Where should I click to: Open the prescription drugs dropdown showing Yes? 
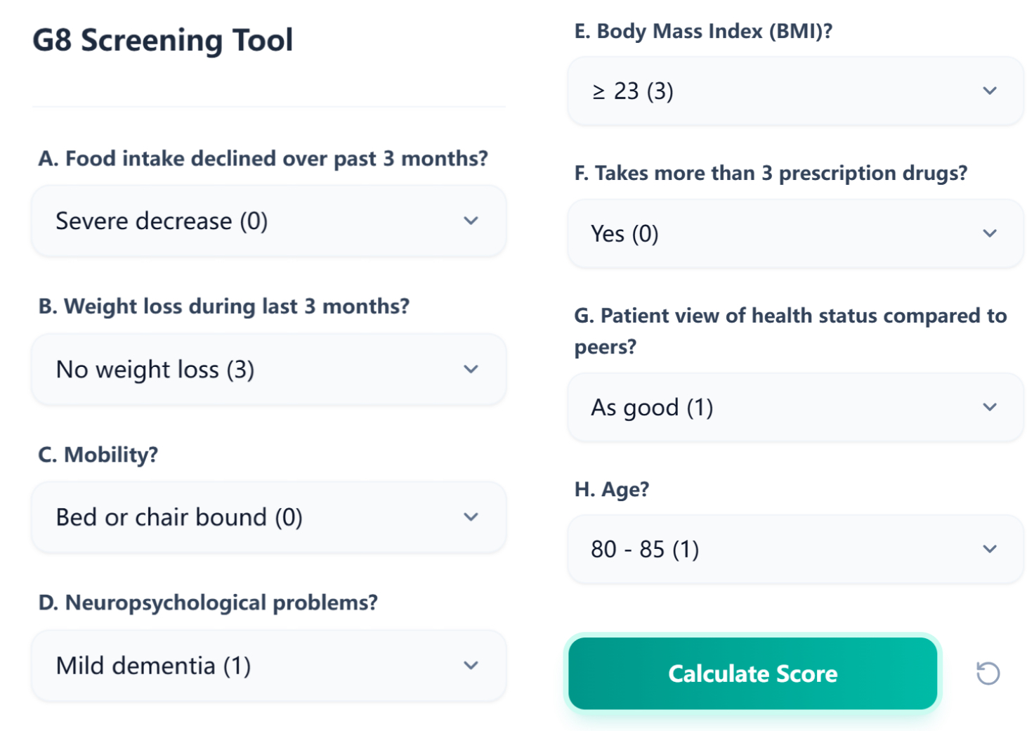pyautogui.click(x=794, y=233)
